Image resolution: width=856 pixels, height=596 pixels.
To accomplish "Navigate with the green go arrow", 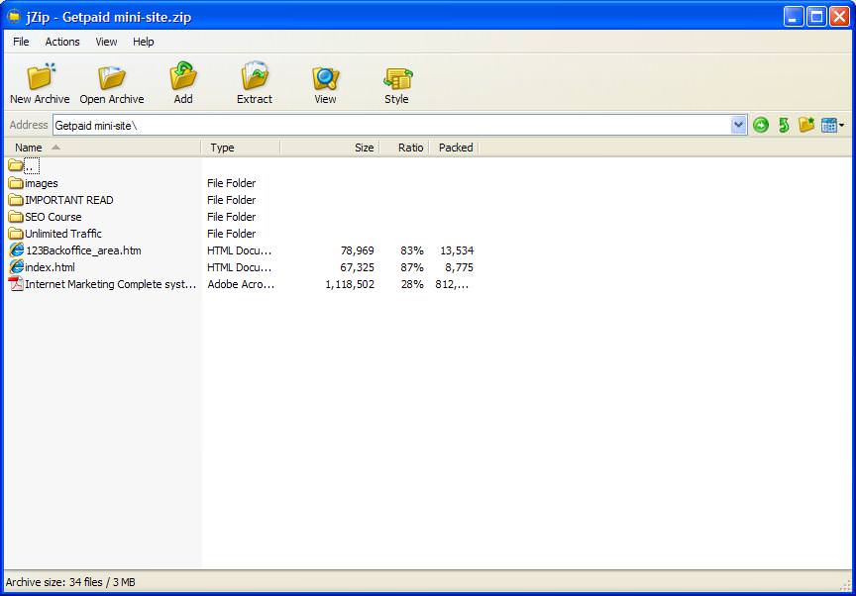I will pyautogui.click(x=759, y=125).
